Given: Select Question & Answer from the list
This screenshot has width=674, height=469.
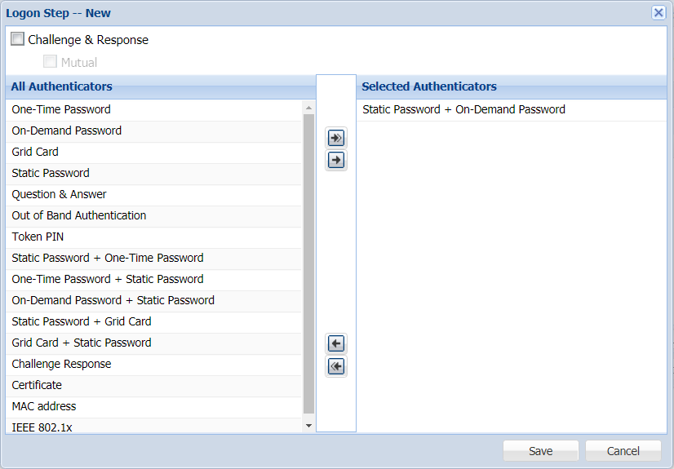Looking at the screenshot, I should point(59,194).
